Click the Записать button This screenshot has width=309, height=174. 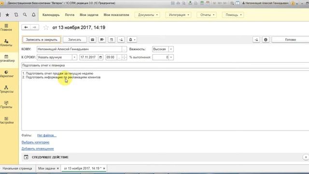click(x=75, y=40)
